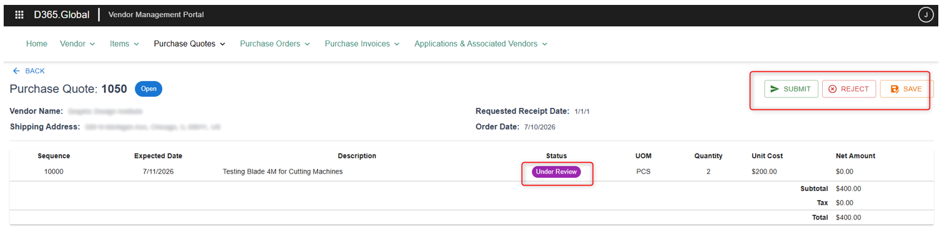
Task: Open the Purchase Invoices menu
Action: 362,44
